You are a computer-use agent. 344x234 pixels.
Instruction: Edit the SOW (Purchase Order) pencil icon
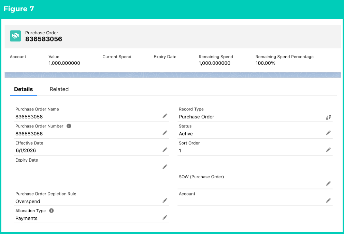click(x=328, y=183)
